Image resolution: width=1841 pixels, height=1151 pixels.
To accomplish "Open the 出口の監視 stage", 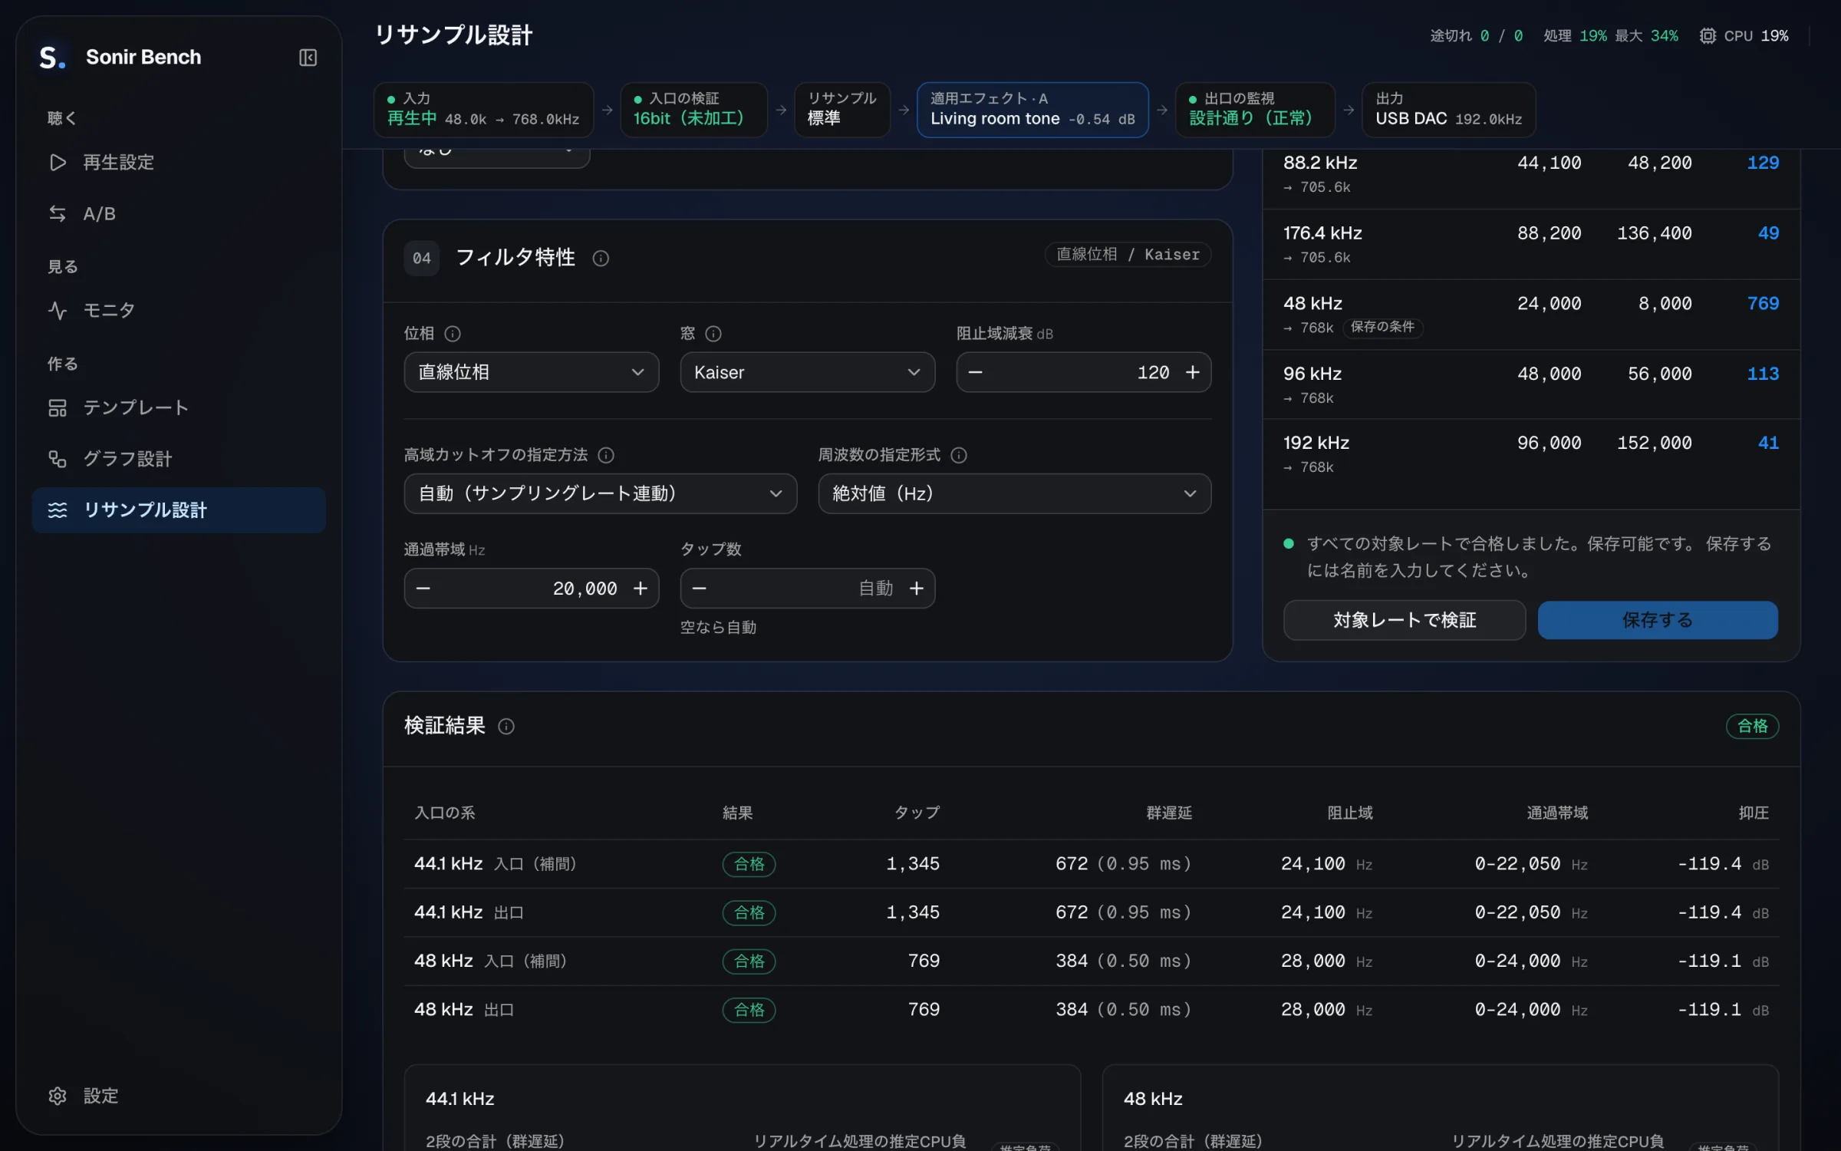I will 1255,110.
